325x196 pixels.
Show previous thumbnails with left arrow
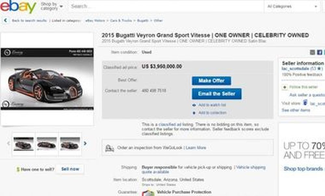[x=8, y=143]
